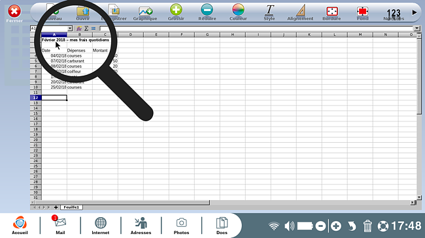The width and height of the screenshot is (425, 238).
Task: Insert a sum with the Sigma button
Action: pyautogui.click(x=86, y=29)
